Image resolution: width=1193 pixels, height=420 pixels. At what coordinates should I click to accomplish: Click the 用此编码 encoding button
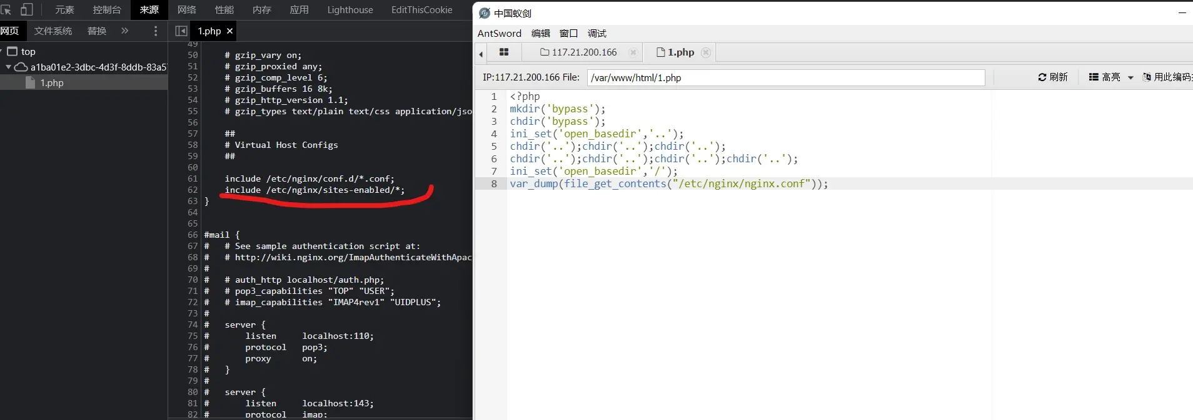click(x=1167, y=77)
